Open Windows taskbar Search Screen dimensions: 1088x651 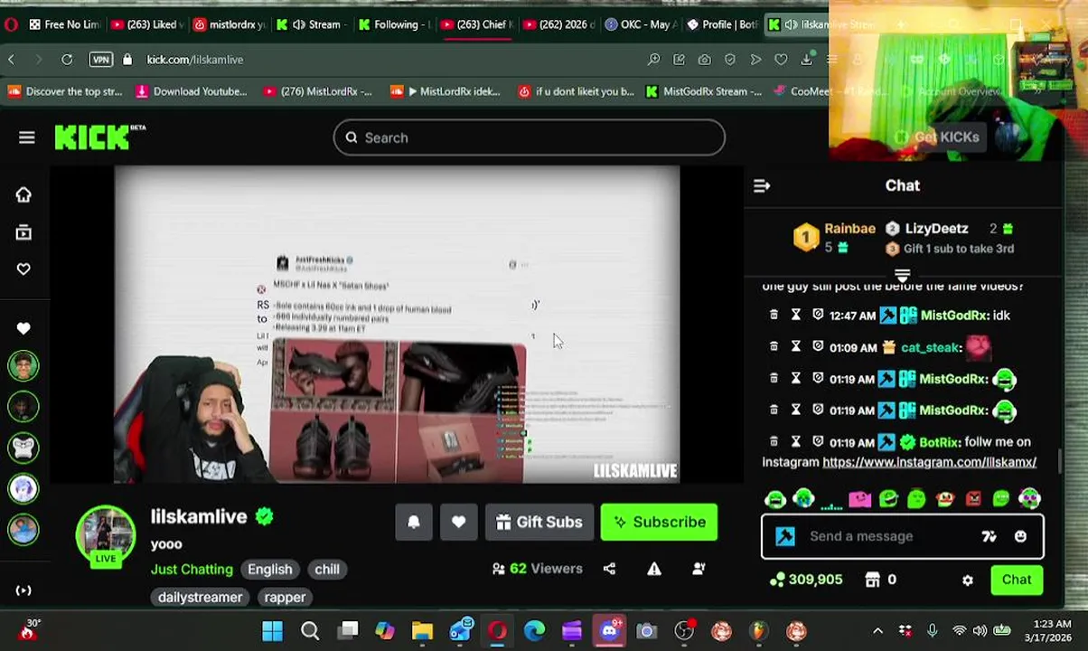click(x=310, y=631)
